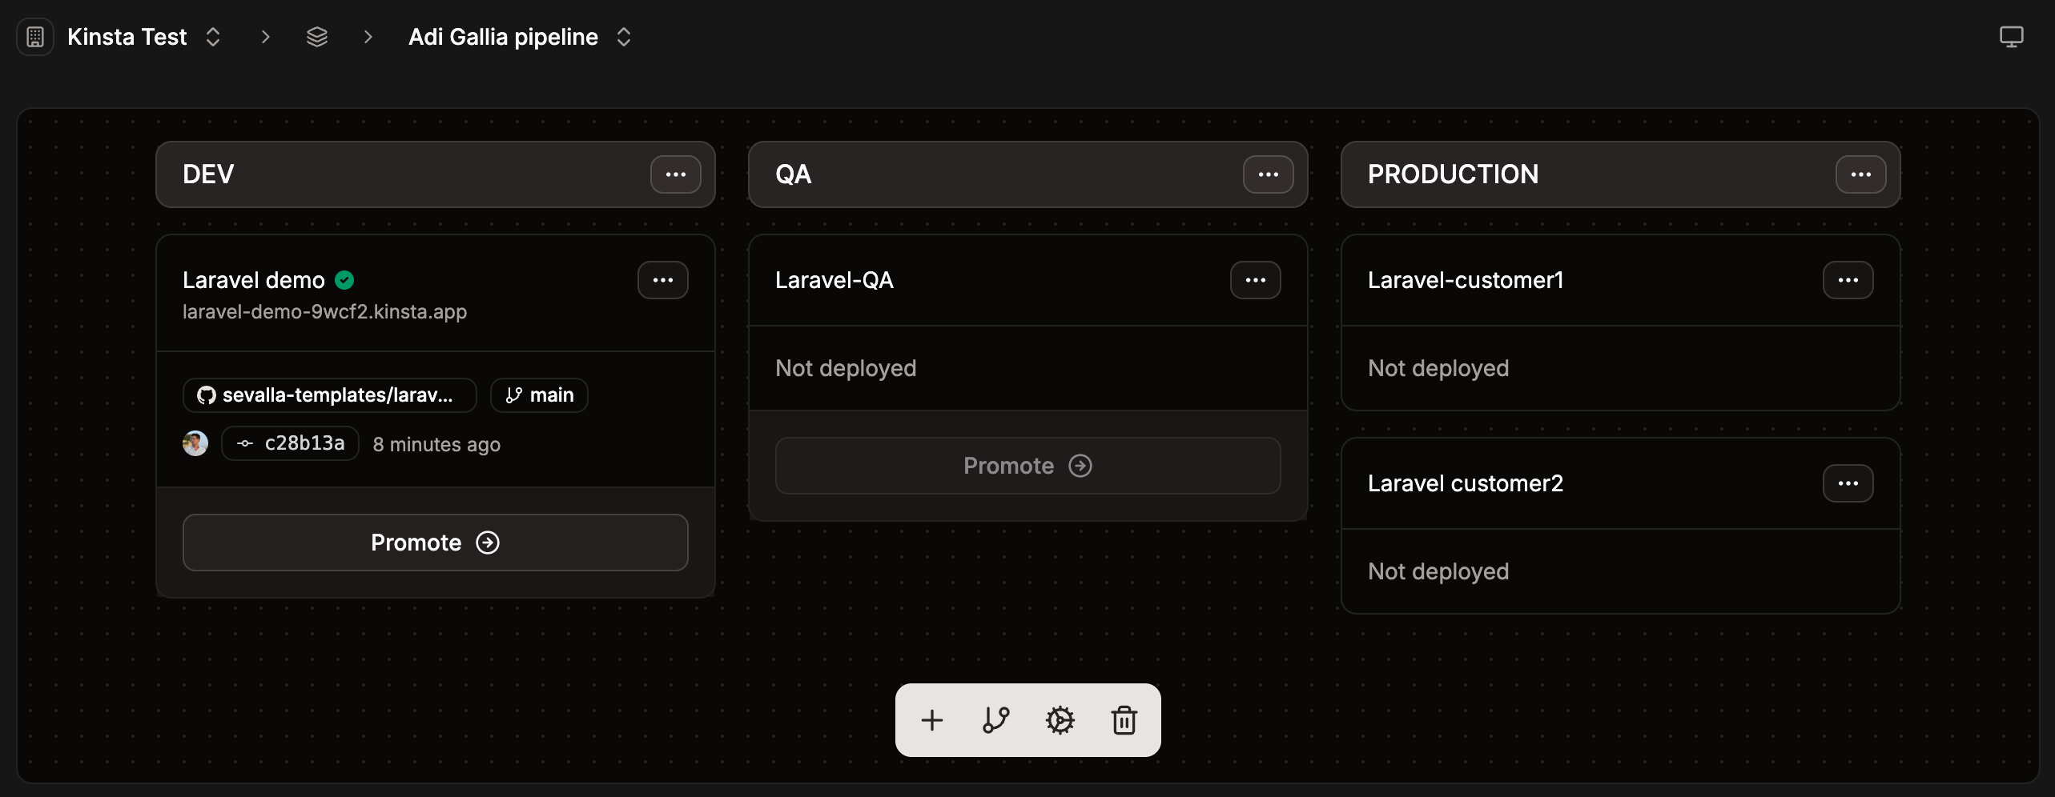Click the c28b13a commit hash chip
The width and height of the screenshot is (2055, 797).
pyautogui.click(x=290, y=443)
